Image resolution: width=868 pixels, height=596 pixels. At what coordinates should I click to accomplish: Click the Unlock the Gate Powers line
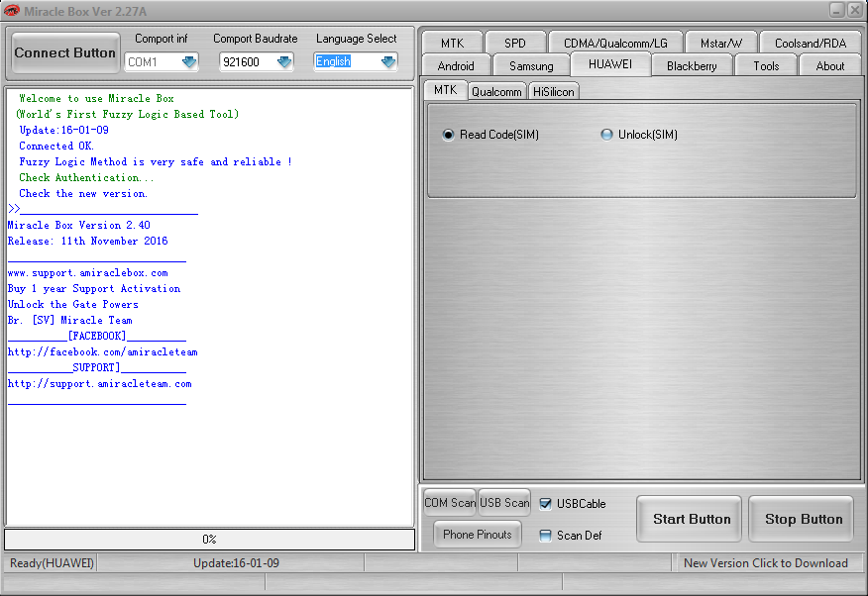(x=72, y=305)
